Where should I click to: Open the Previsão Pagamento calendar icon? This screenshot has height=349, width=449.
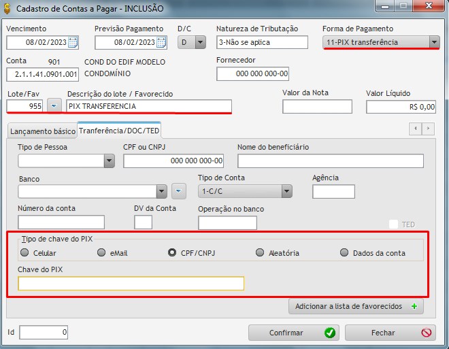coord(161,43)
